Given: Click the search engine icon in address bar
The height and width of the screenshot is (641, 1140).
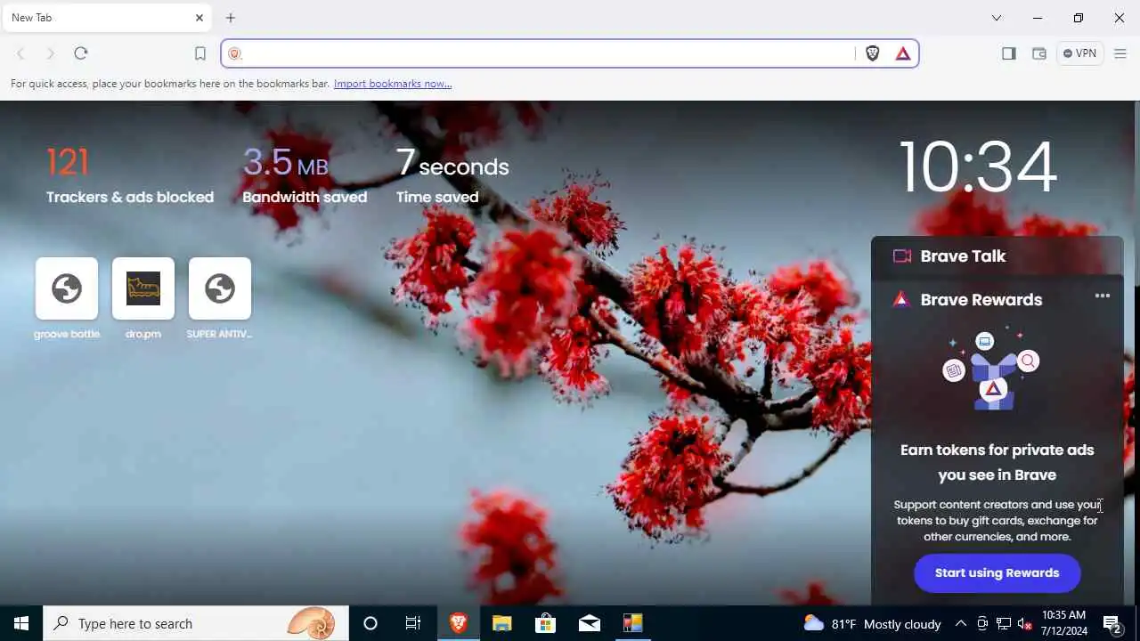Looking at the screenshot, I should (x=235, y=53).
